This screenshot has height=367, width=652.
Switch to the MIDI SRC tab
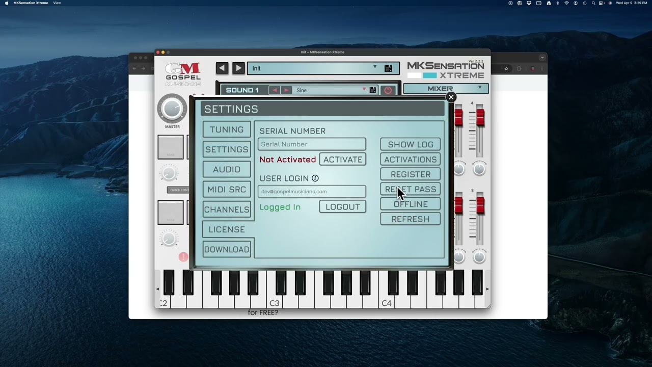coord(227,189)
